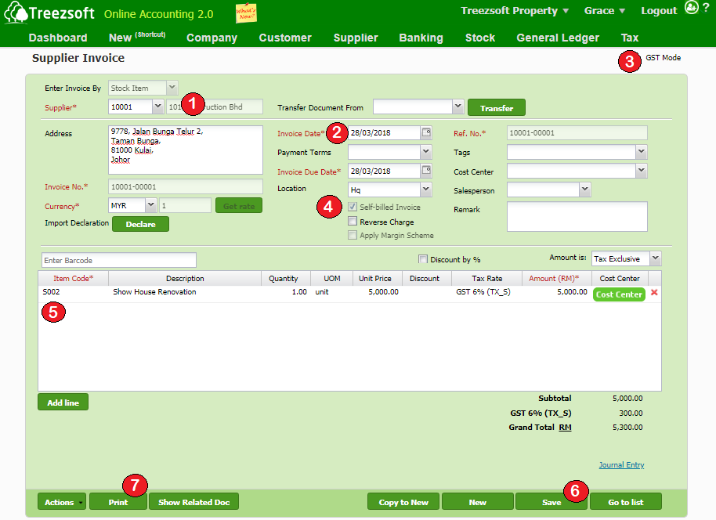Open the Company menu
The width and height of the screenshot is (716, 520).
212,38
